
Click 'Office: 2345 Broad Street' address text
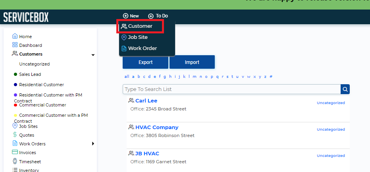click(x=158, y=109)
